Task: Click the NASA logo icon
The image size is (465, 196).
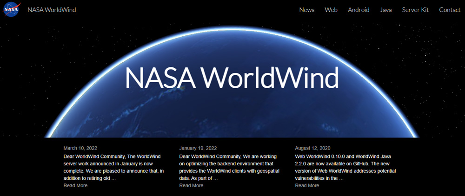Action: click(12, 9)
